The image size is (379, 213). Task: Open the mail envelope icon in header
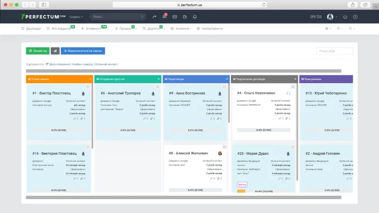(x=174, y=17)
